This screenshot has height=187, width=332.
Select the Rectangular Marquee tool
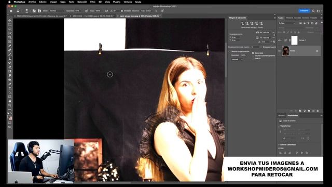pyautogui.click(x=10, y=24)
